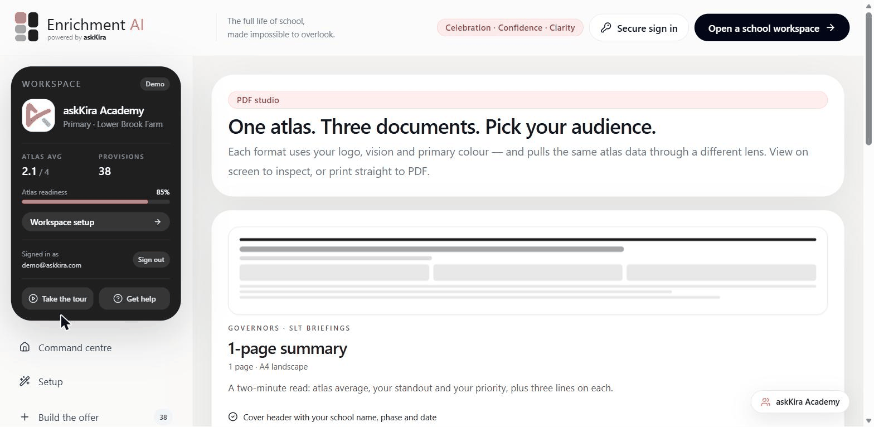This screenshot has width=874, height=427.
Task: Click the plus icon beside Build the offer
Action: tap(25, 417)
